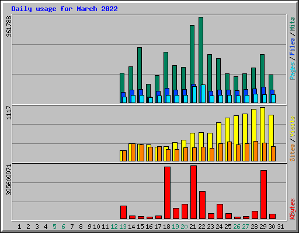The image size is (299, 233).
Task: Click the orange sites bar for day 28
Action: pyautogui.click(x=256, y=151)
